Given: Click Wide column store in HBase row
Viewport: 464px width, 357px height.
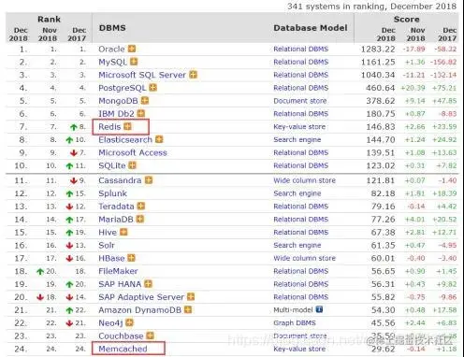Looking at the screenshot, I should (x=305, y=258).
